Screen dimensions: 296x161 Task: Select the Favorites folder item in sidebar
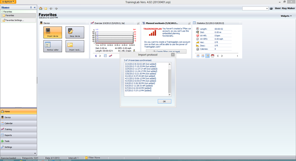tap(18, 16)
